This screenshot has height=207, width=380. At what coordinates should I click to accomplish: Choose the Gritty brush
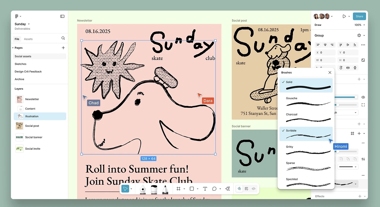pos(306,150)
